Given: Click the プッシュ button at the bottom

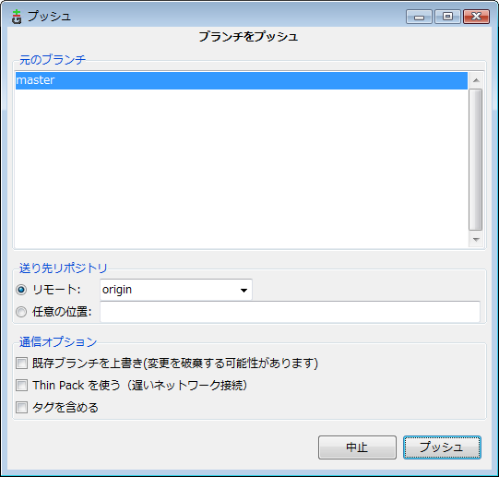Looking at the screenshot, I should [x=442, y=447].
